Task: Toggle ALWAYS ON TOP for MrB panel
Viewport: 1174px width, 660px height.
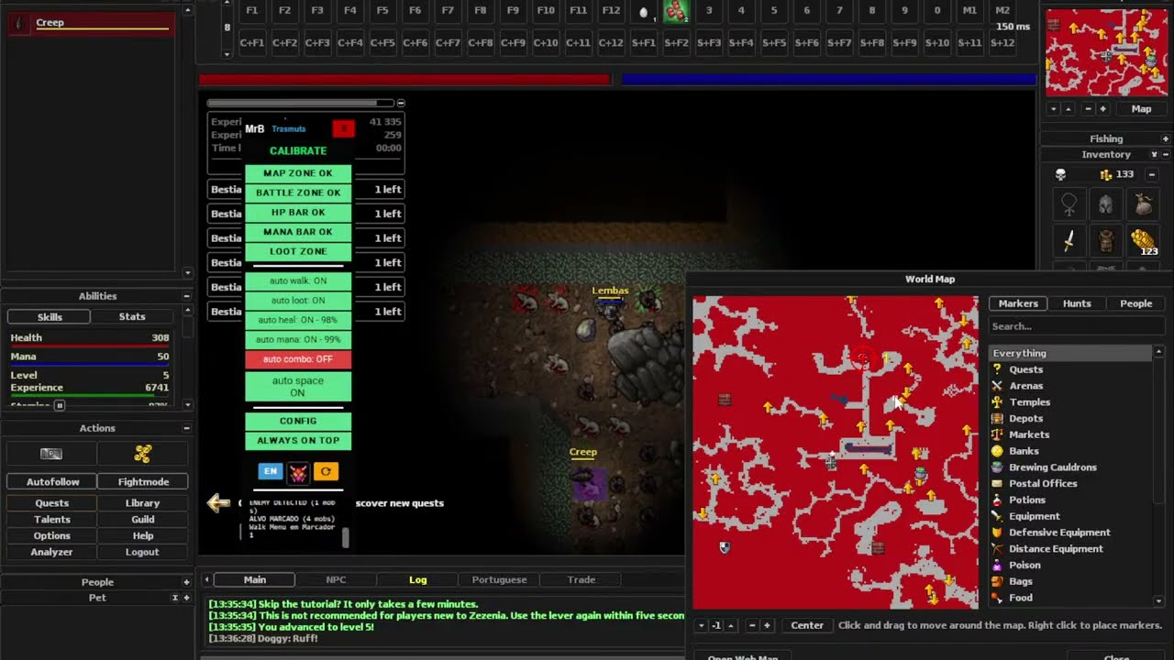Action: point(298,440)
